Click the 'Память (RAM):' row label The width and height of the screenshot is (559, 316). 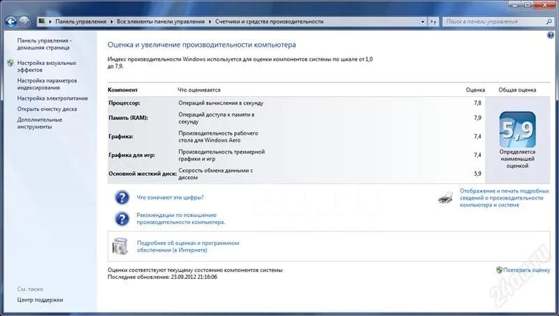coord(128,118)
